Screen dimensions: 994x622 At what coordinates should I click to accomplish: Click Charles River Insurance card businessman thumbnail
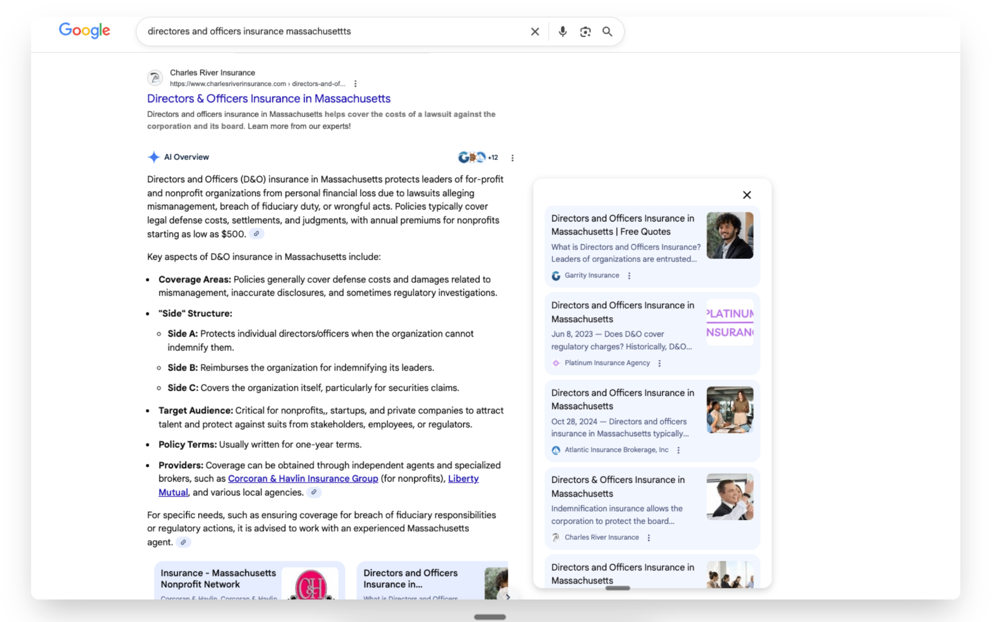pyautogui.click(x=729, y=497)
